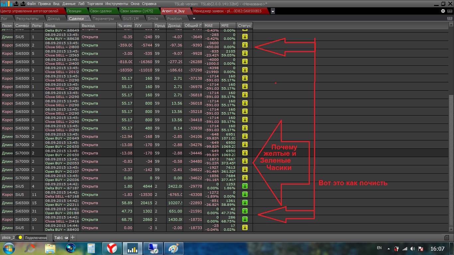Click the status hourglass in the -33938 total row
Image resolution: width=454 pixels, height=255 pixels.
pos(245,128)
